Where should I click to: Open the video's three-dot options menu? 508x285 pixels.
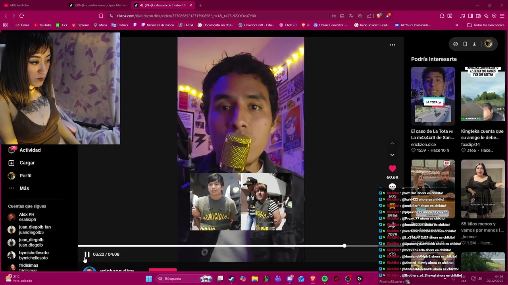pyautogui.click(x=392, y=45)
